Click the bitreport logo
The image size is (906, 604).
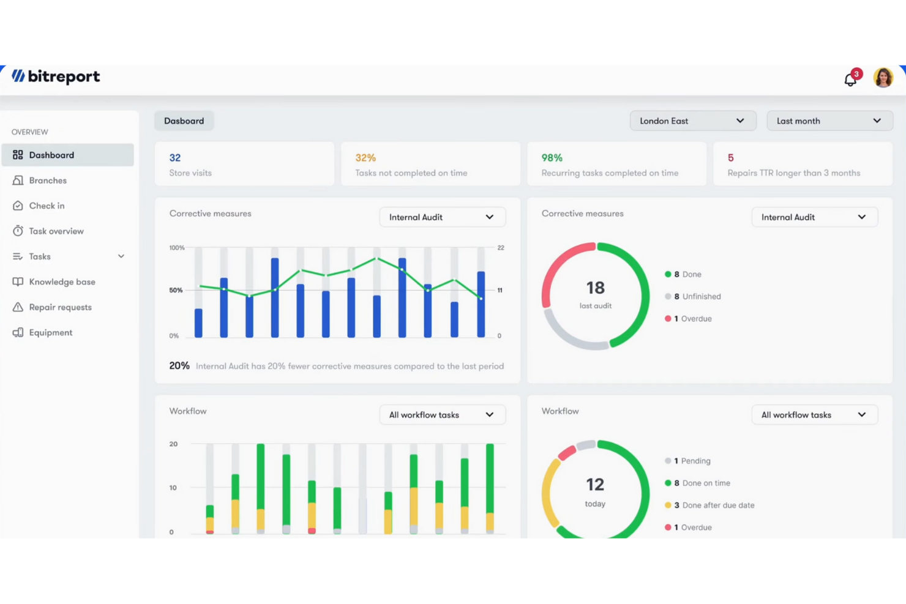coord(56,76)
